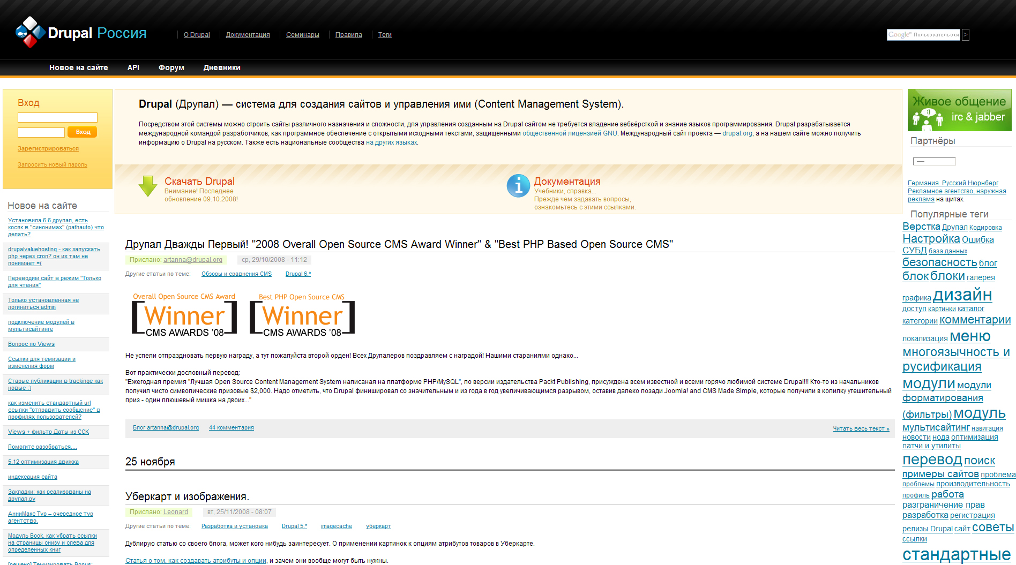This screenshot has height=565, width=1016.
Task: Open the imagecache tag link
Action: coord(337,526)
